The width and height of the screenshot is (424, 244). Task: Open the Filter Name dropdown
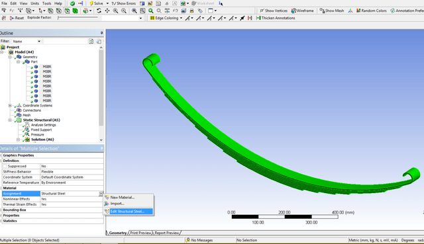click(39, 41)
